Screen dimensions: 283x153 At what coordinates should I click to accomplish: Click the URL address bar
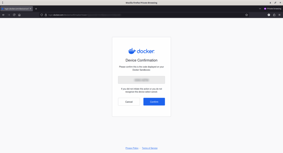[144, 15]
